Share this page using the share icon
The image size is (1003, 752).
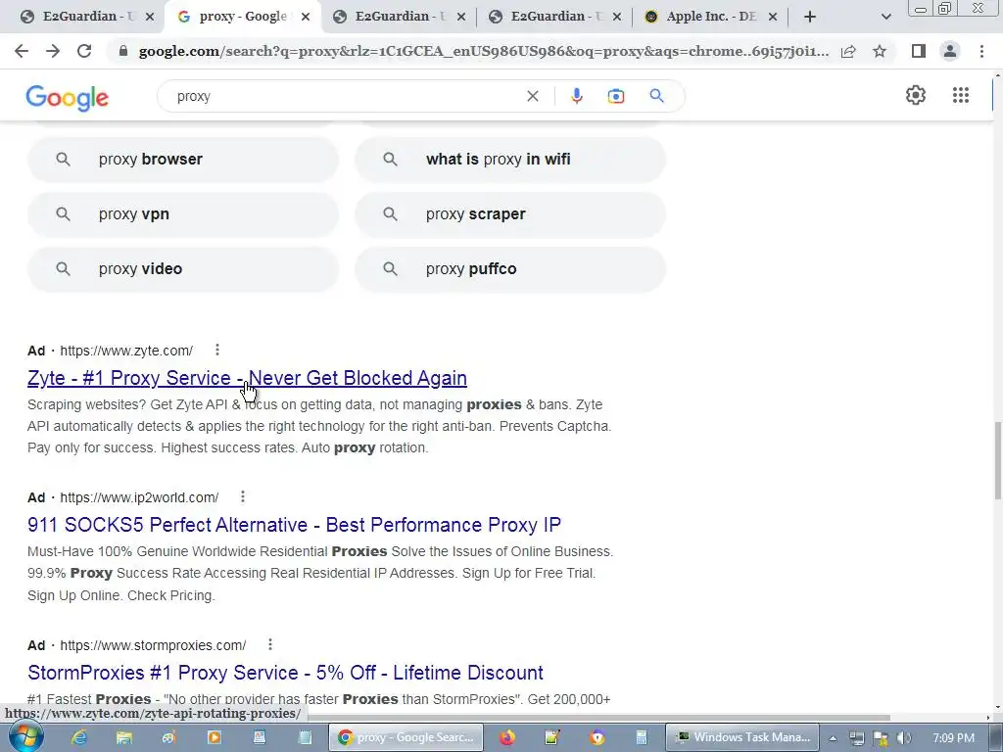click(848, 51)
